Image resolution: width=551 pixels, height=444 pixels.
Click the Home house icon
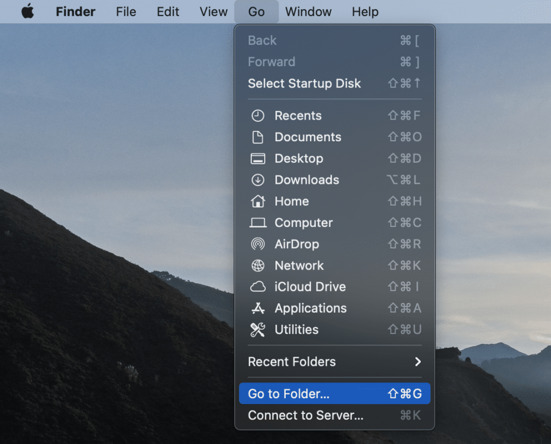pyautogui.click(x=258, y=201)
